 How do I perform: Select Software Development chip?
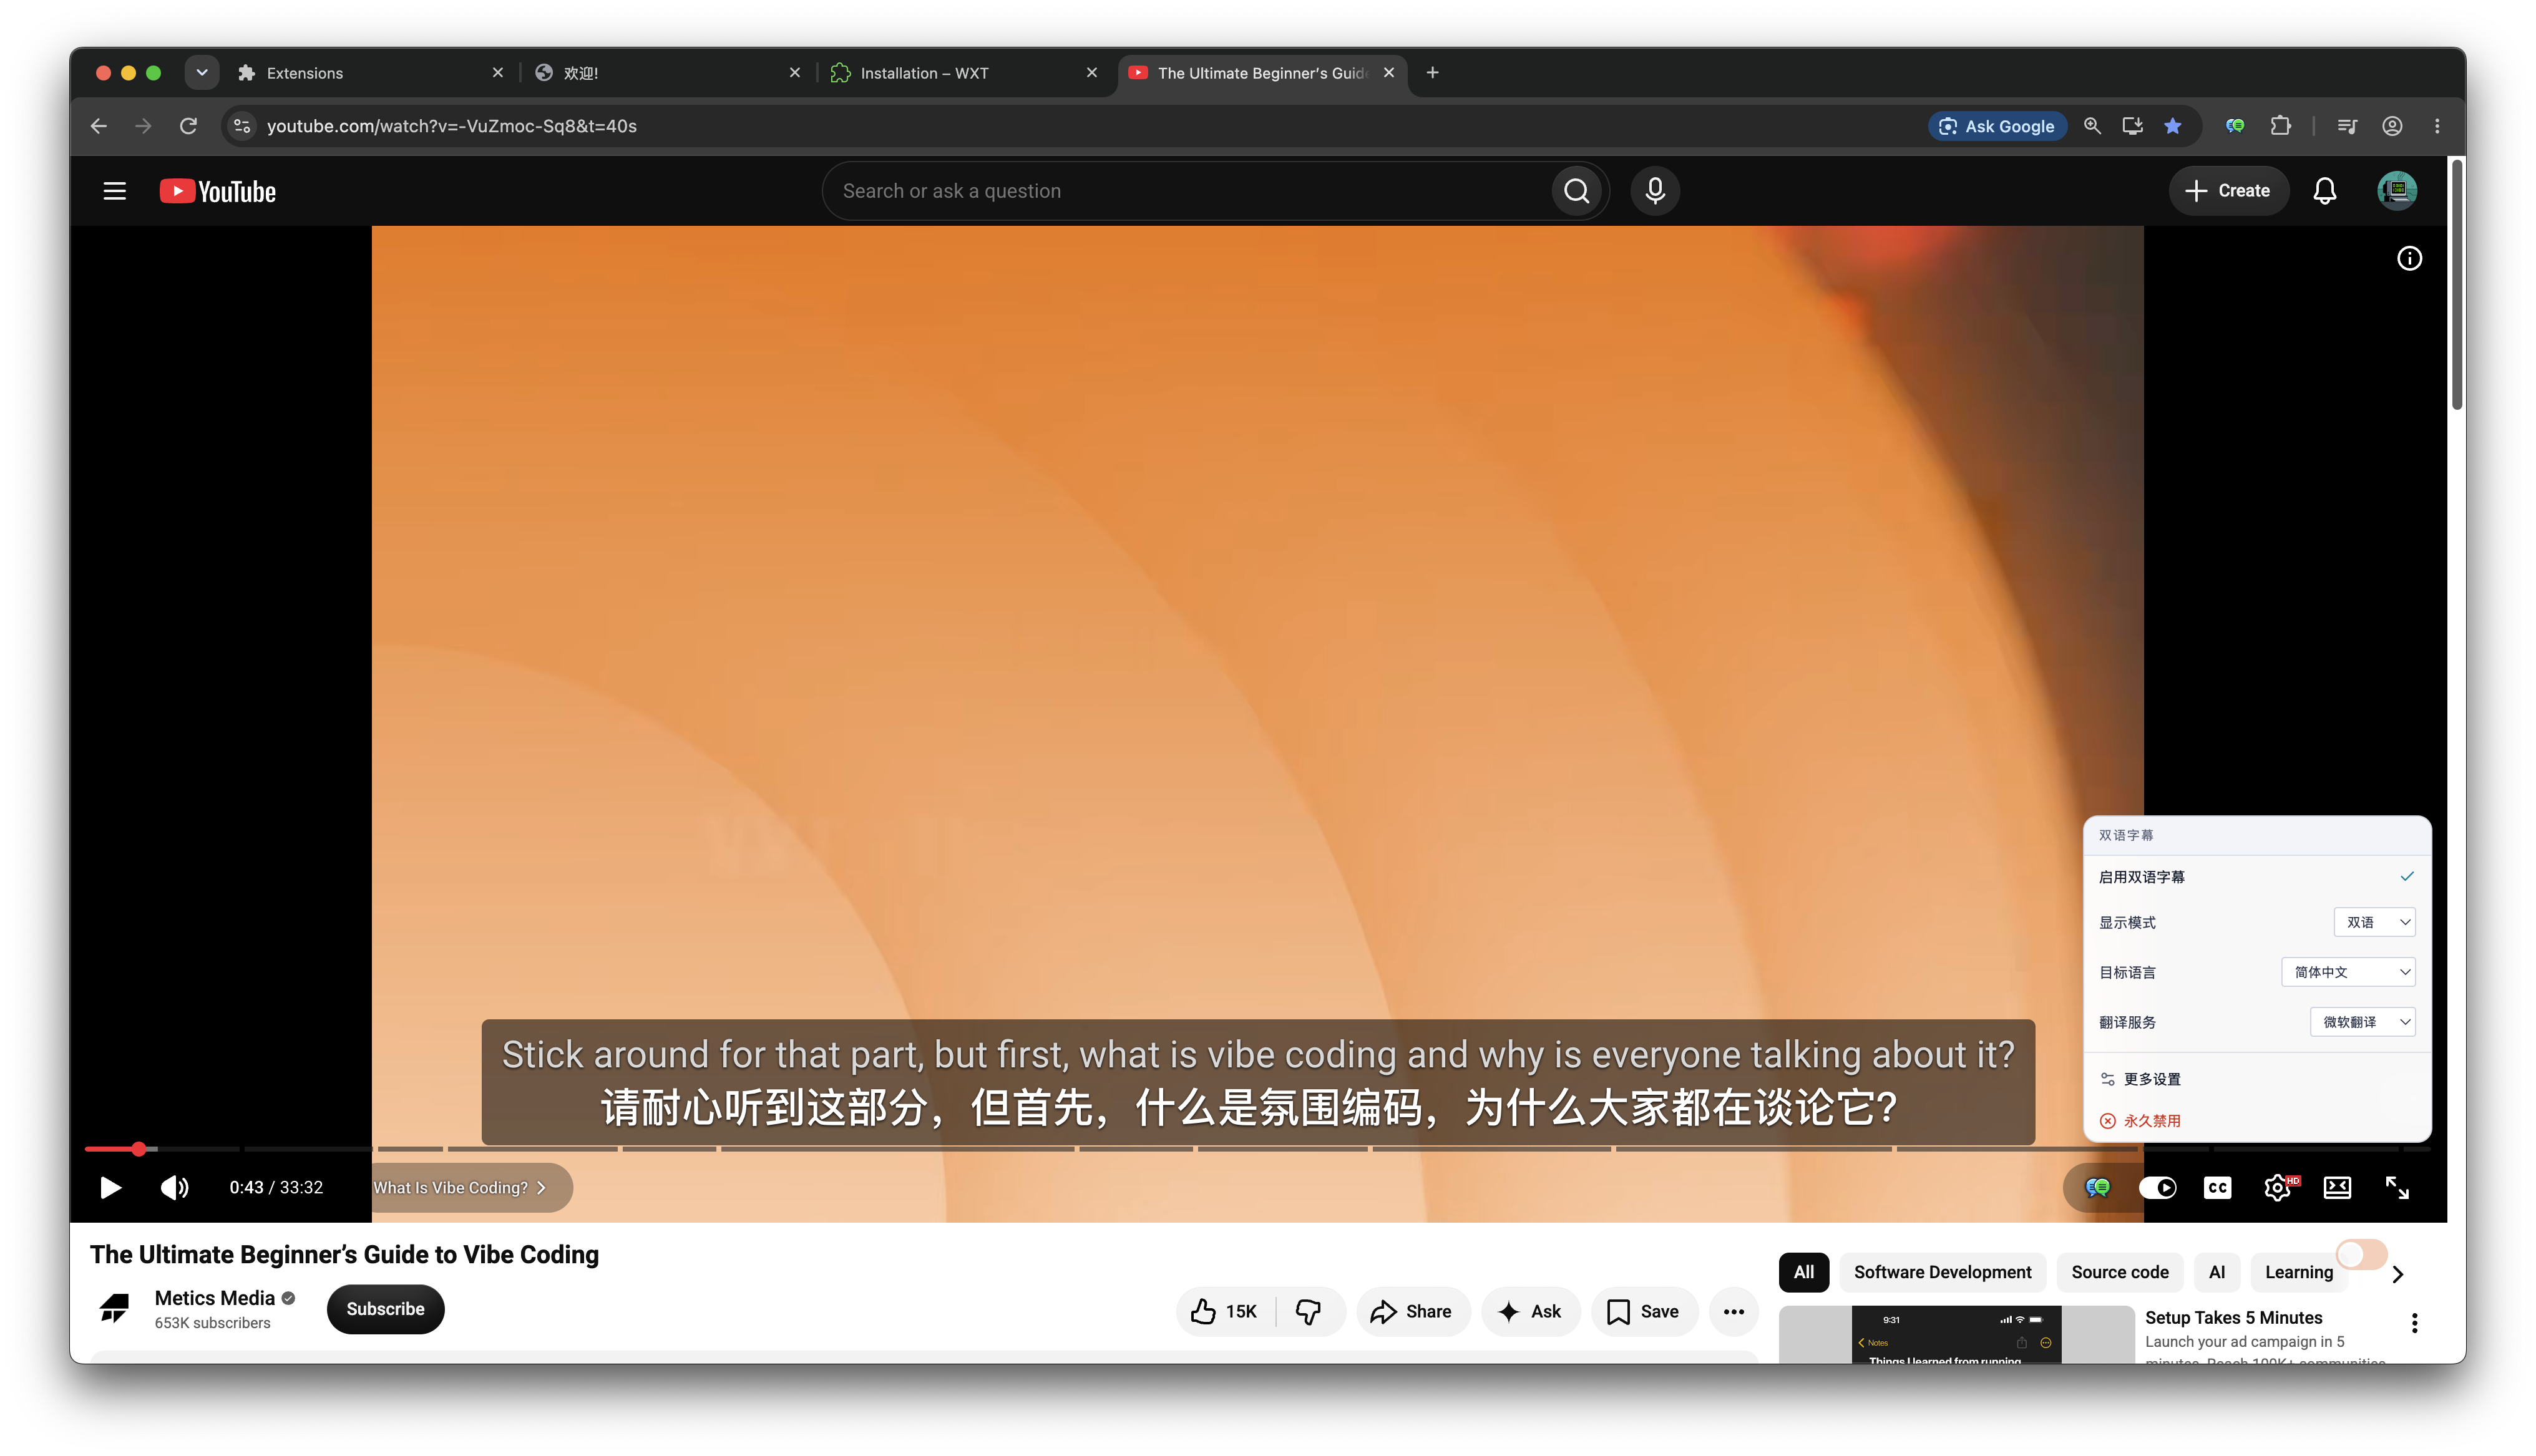(1942, 1272)
